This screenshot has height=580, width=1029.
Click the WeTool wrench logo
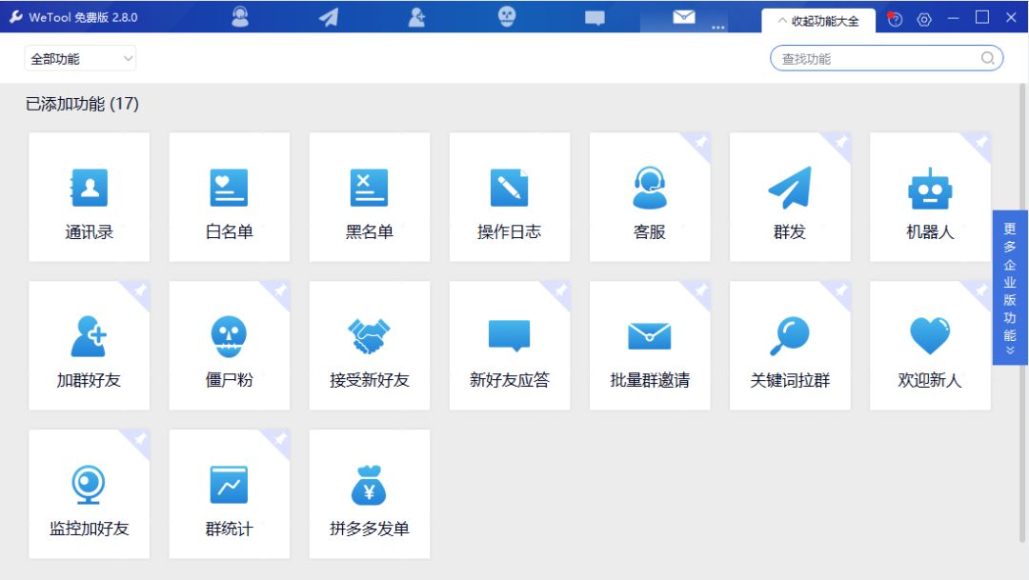tap(16, 17)
